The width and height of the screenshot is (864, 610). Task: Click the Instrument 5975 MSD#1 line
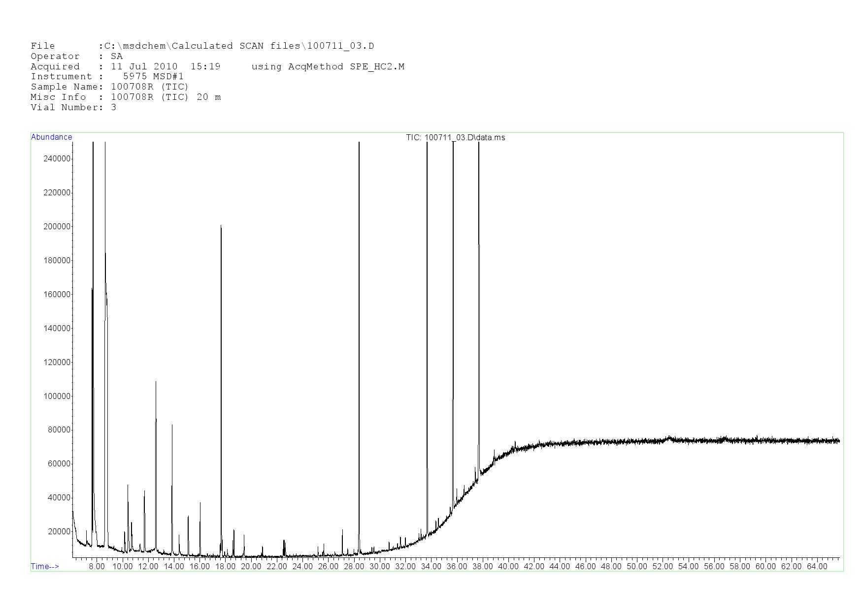[x=107, y=77]
